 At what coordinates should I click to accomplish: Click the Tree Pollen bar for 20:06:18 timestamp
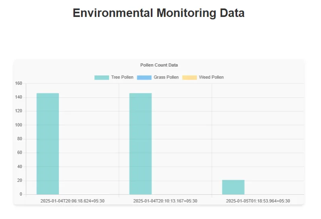48,144
